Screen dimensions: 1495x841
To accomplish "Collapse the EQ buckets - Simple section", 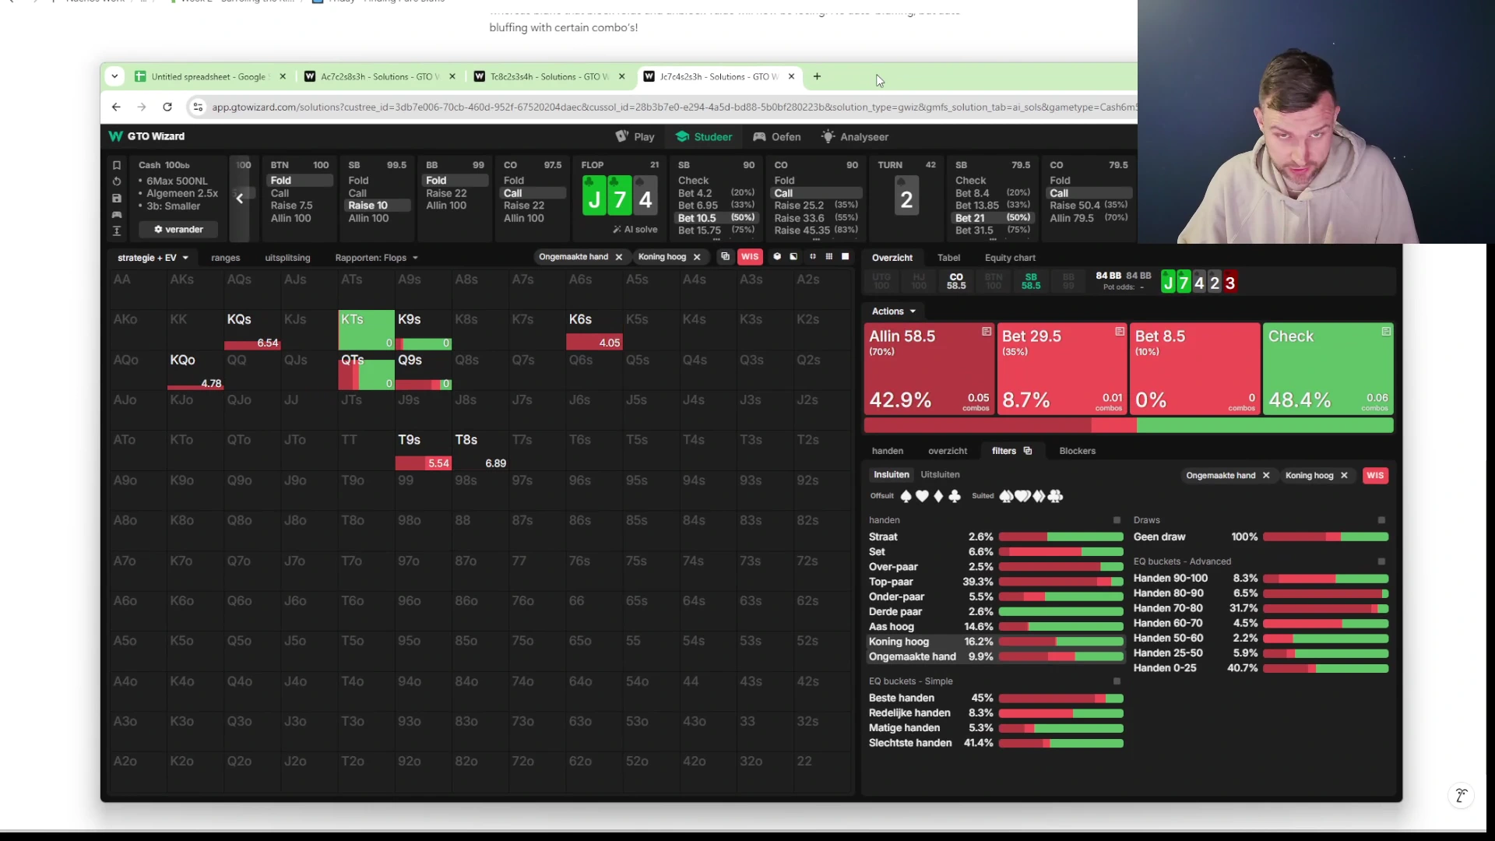I will click(x=1117, y=681).
